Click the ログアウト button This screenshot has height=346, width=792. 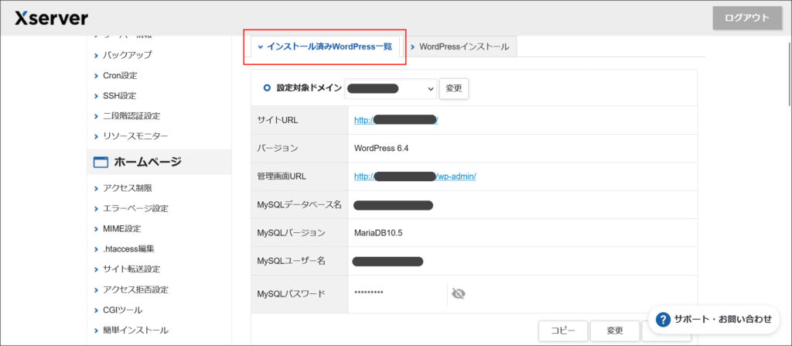pos(747,19)
